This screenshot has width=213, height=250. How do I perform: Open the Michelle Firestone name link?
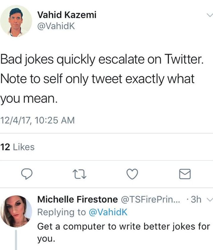pyautogui.click(x=77, y=200)
